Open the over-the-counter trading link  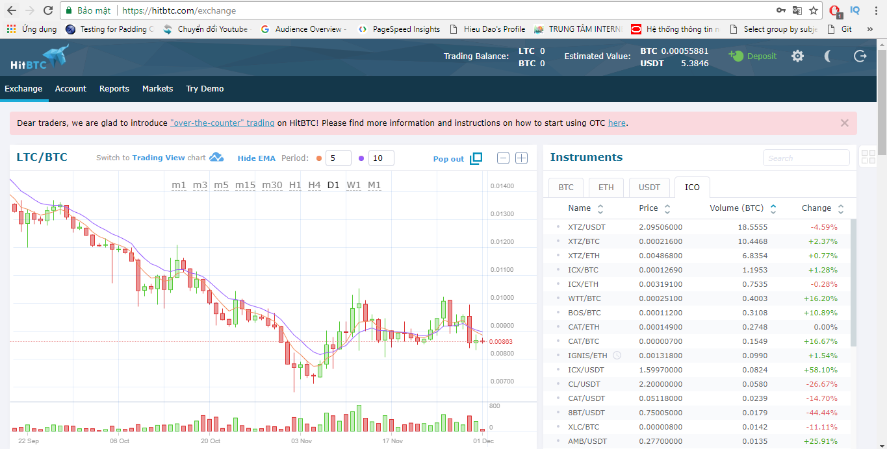pyautogui.click(x=222, y=123)
